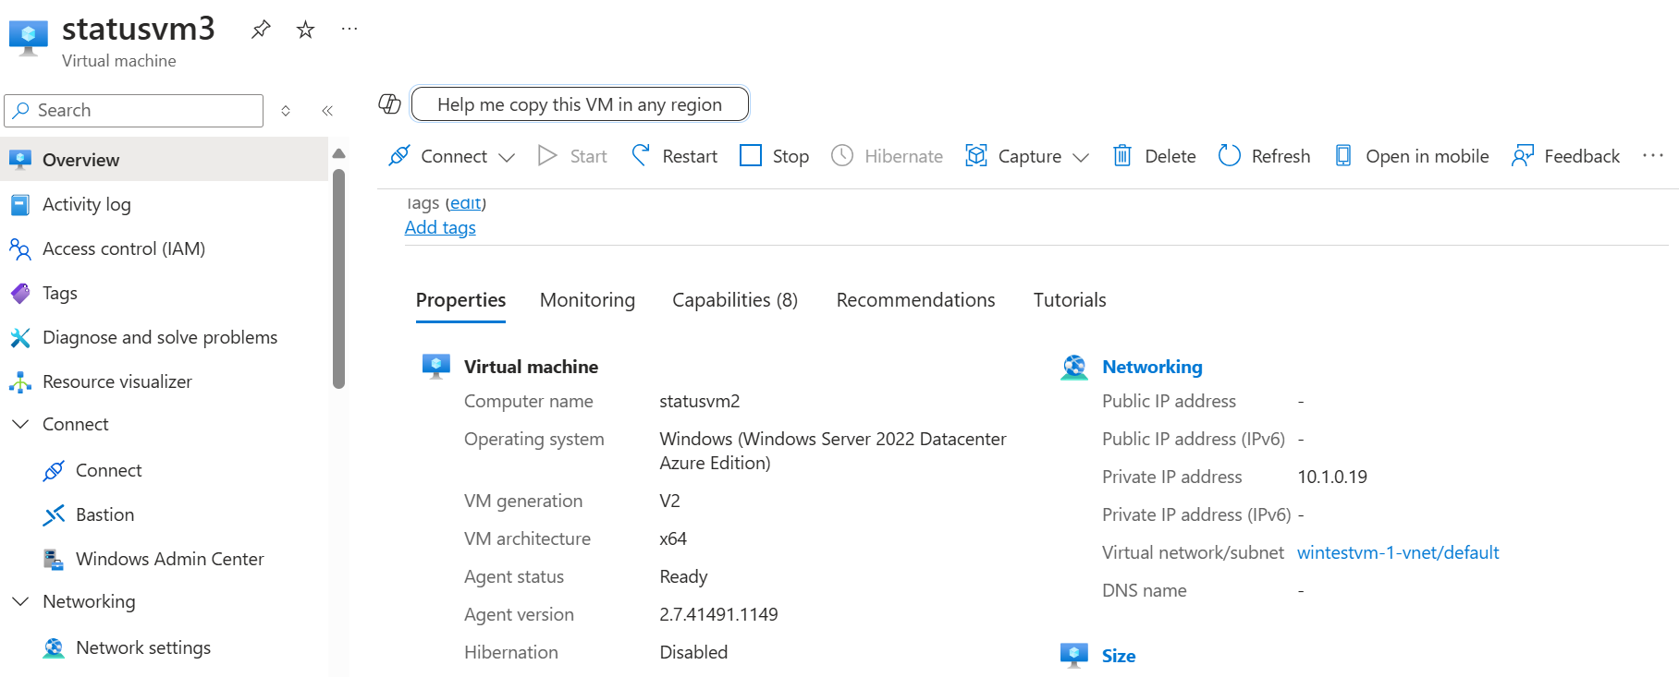Expand the Connect toolbar dropdown arrow
The image size is (1679, 677).
[x=507, y=157]
